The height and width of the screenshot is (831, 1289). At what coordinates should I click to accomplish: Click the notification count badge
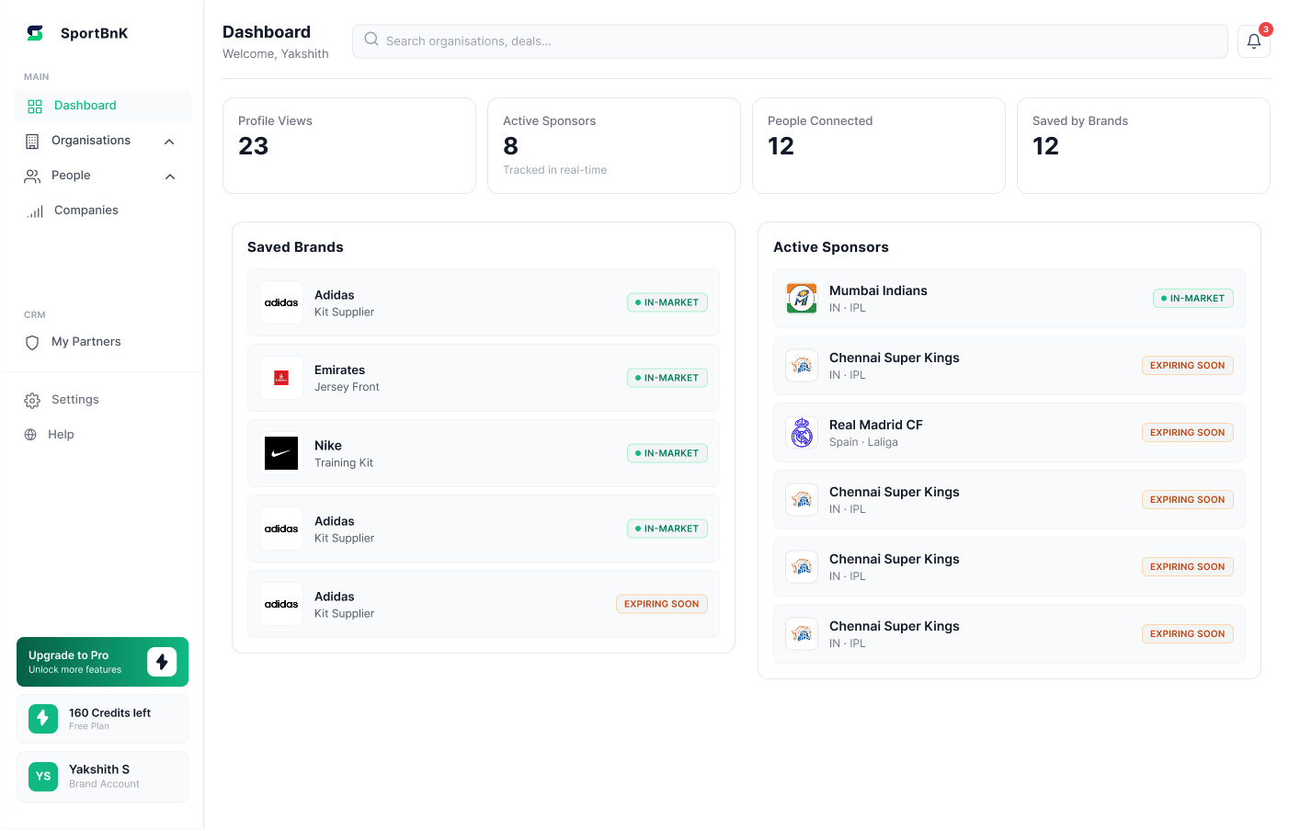[x=1266, y=29]
